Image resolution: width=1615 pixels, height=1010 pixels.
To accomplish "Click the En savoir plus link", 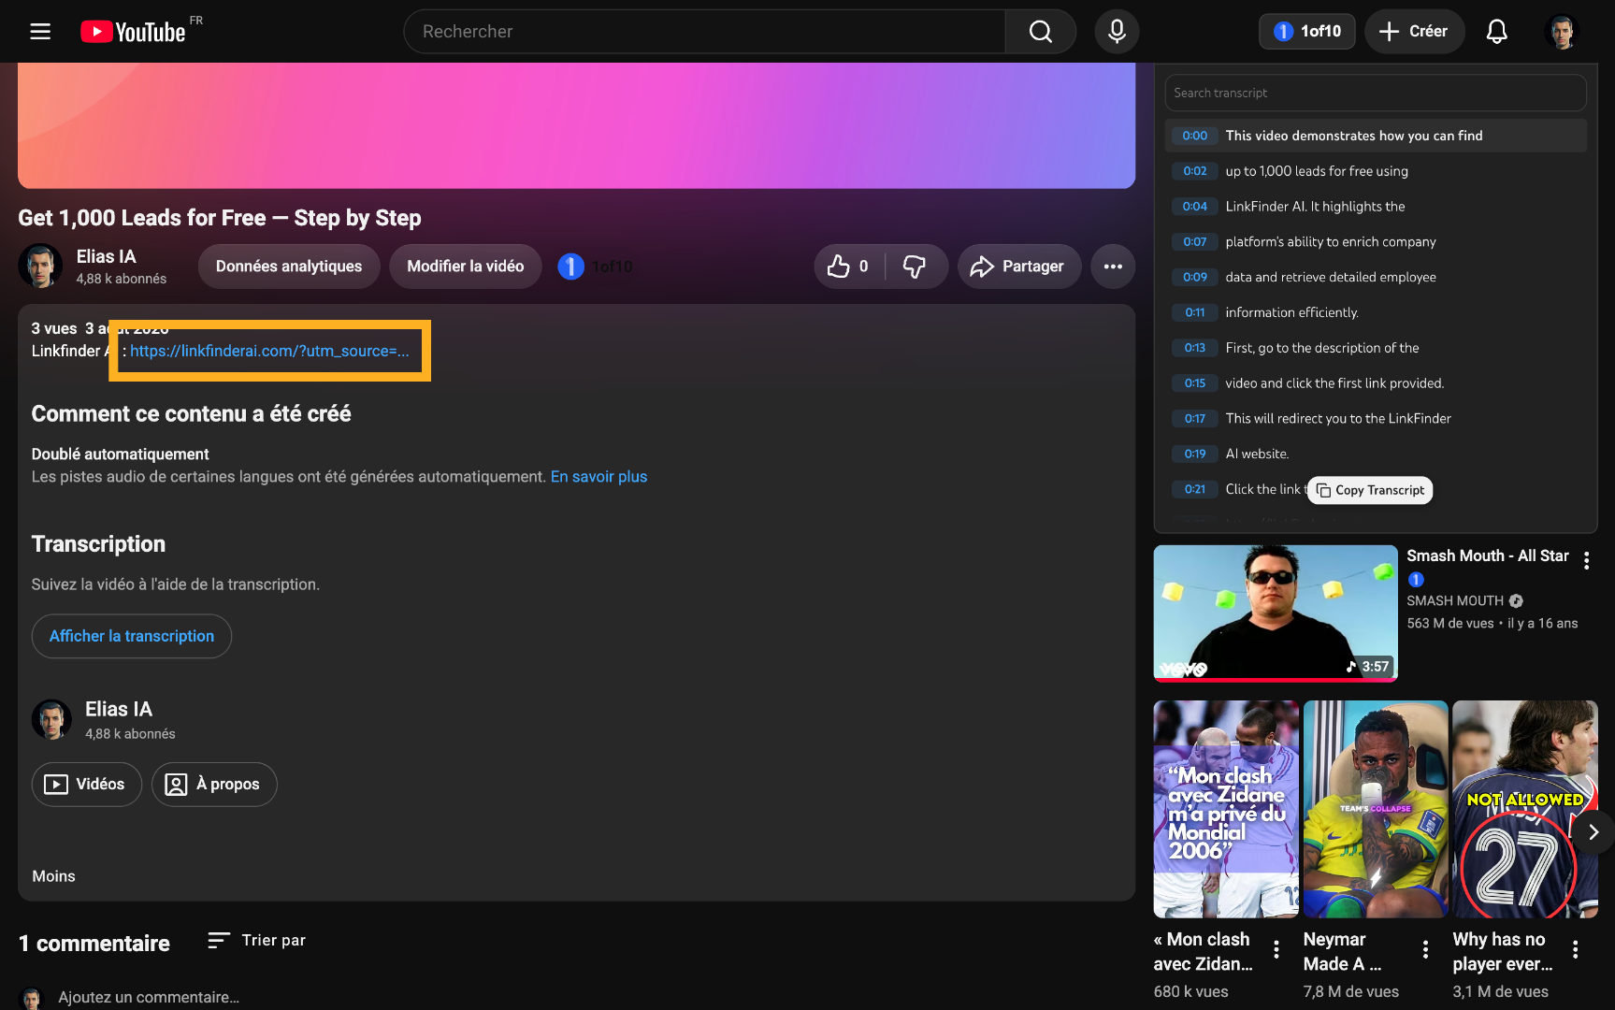I will click(x=598, y=477).
